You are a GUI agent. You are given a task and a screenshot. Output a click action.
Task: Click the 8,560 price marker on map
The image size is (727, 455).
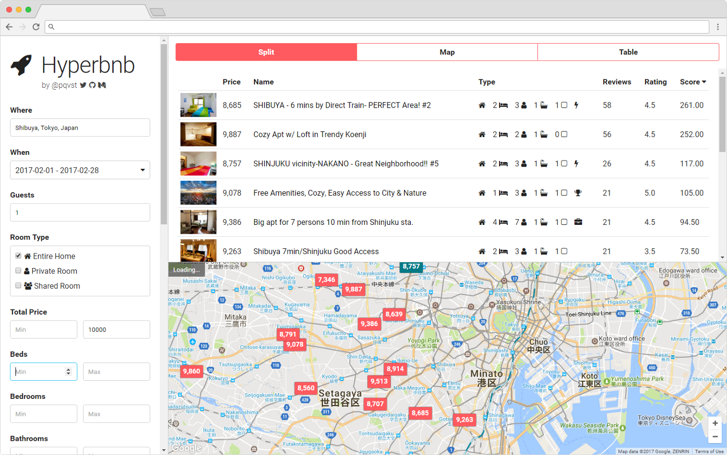tap(306, 388)
